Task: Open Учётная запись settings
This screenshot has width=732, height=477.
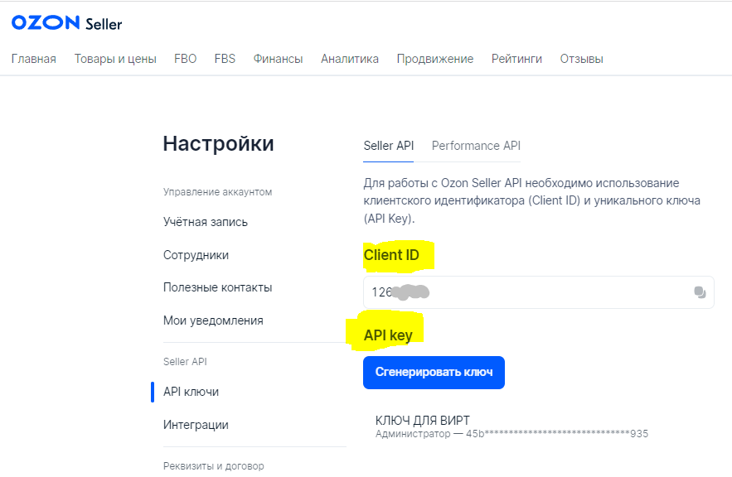Action: click(x=206, y=222)
